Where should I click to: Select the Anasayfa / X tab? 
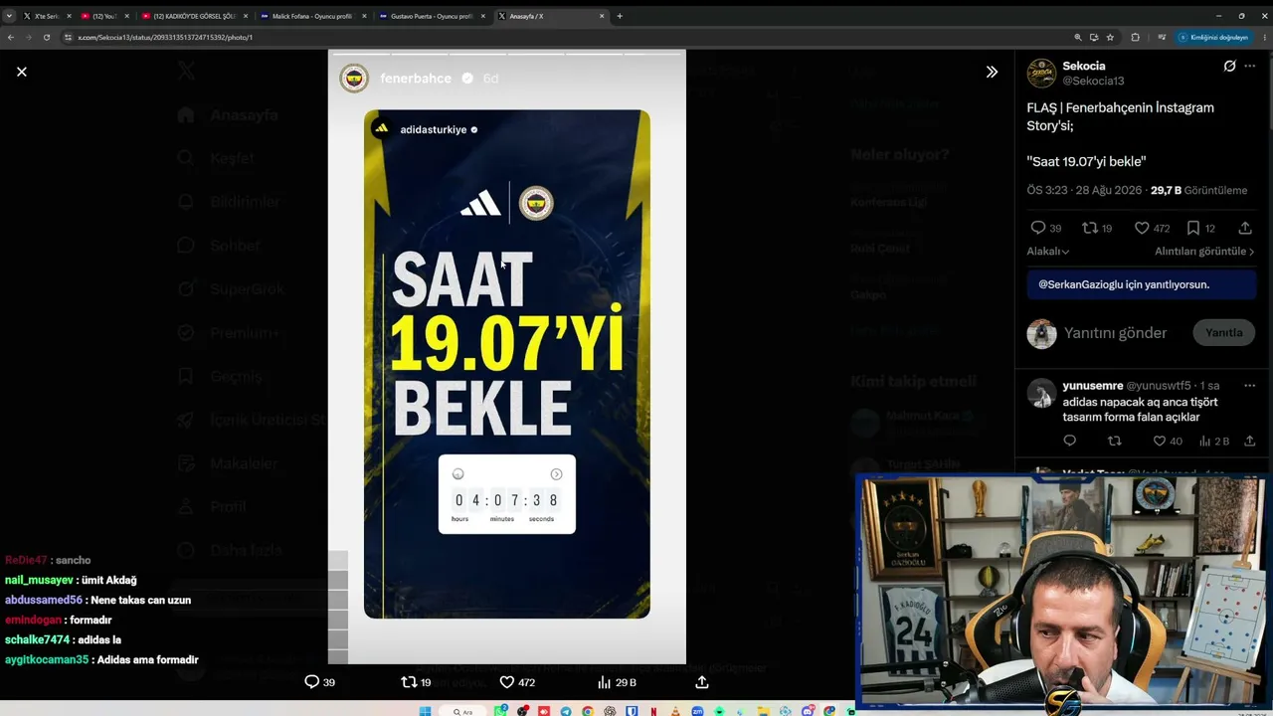551,16
